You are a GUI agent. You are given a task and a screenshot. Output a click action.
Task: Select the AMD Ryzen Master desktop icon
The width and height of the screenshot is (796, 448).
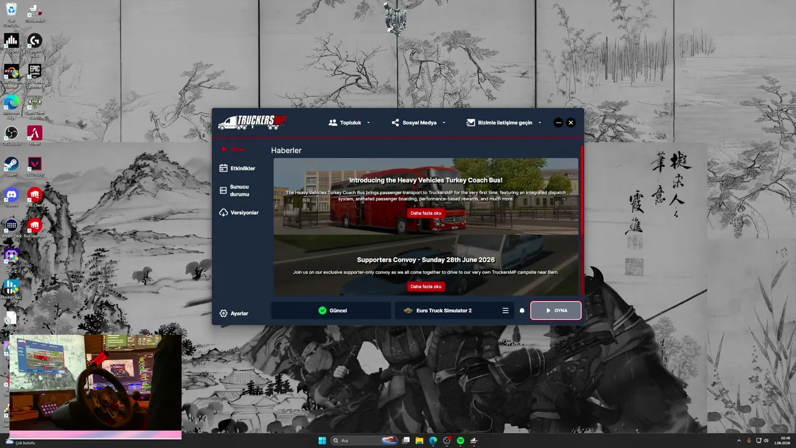click(x=11, y=75)
